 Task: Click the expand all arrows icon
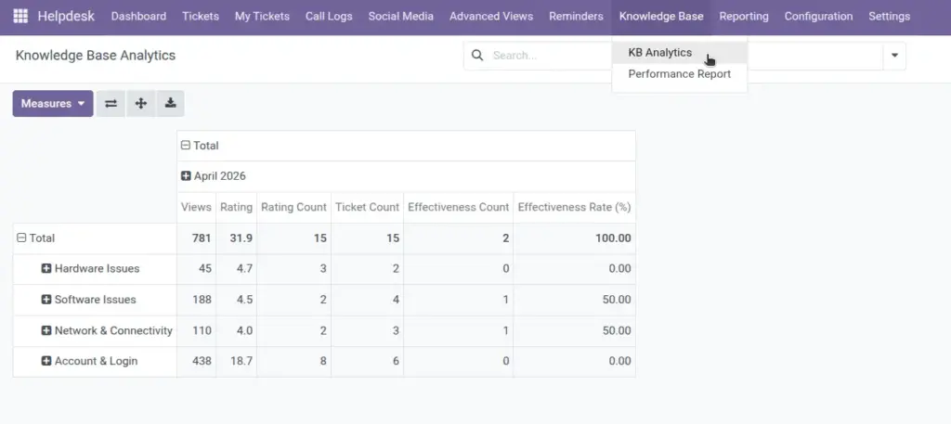point(141,104)
